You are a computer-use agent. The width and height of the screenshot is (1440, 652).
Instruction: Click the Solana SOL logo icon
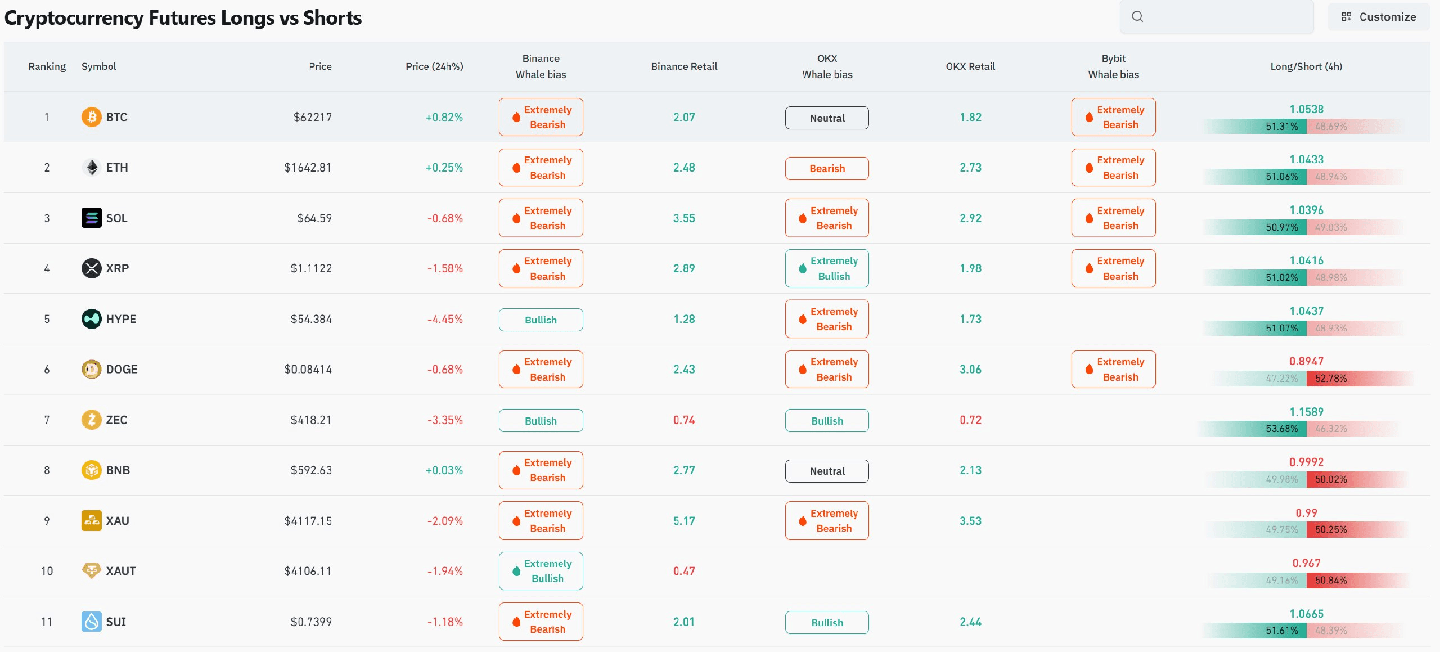[x=92, y=218]
